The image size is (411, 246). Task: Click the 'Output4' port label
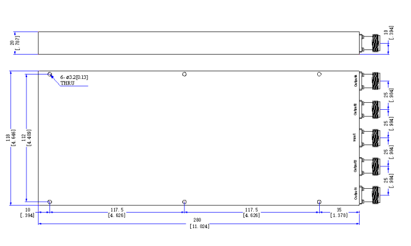coord(355,81)
